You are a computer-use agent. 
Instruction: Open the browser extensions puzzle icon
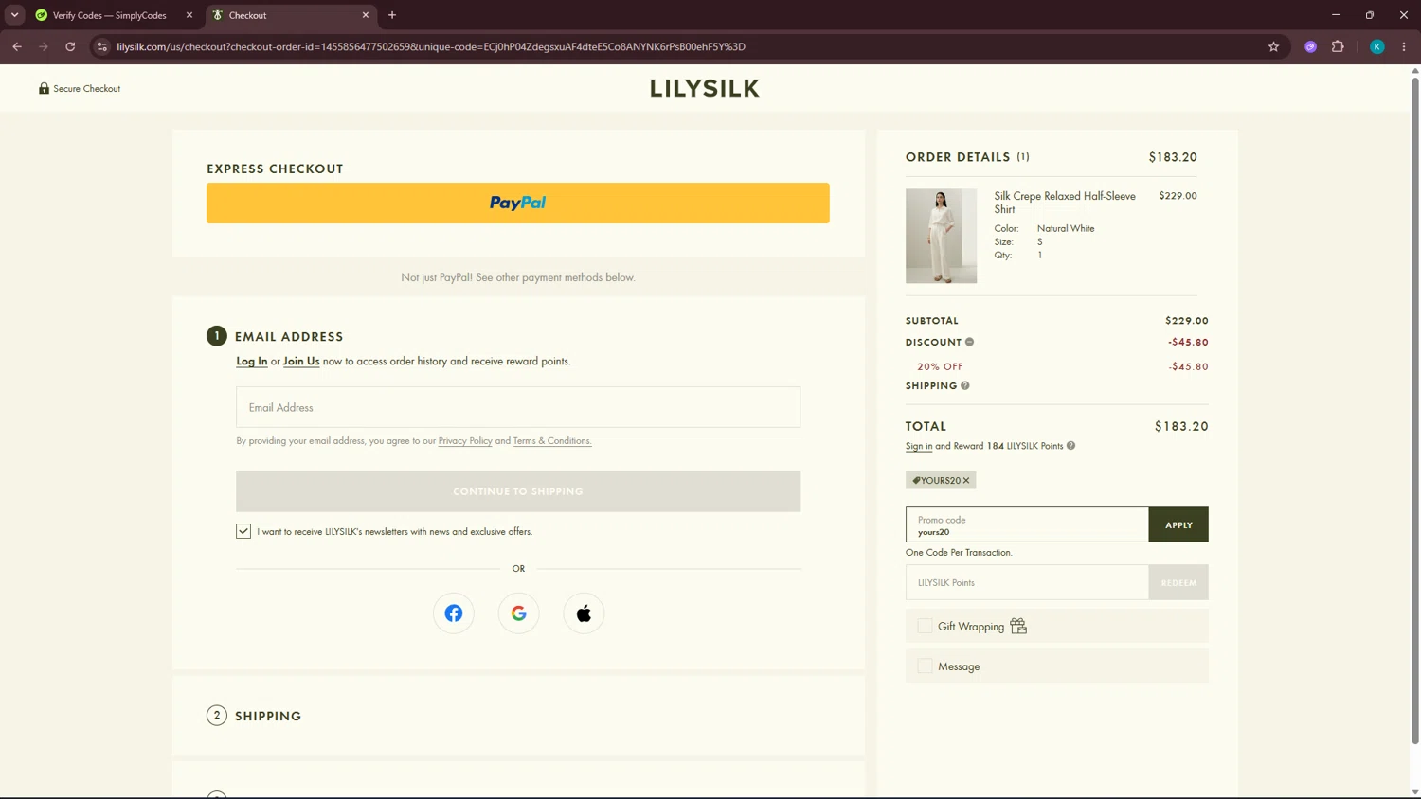[1338, 46]
